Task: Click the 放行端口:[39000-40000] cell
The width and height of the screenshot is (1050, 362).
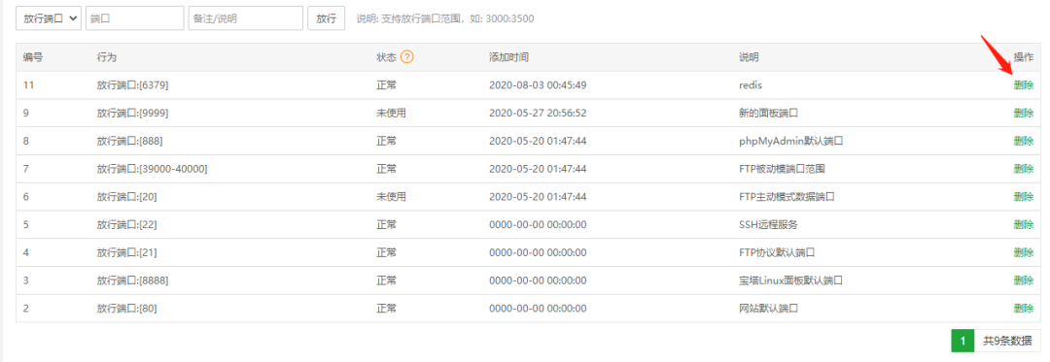Action: tap(152, 169)
